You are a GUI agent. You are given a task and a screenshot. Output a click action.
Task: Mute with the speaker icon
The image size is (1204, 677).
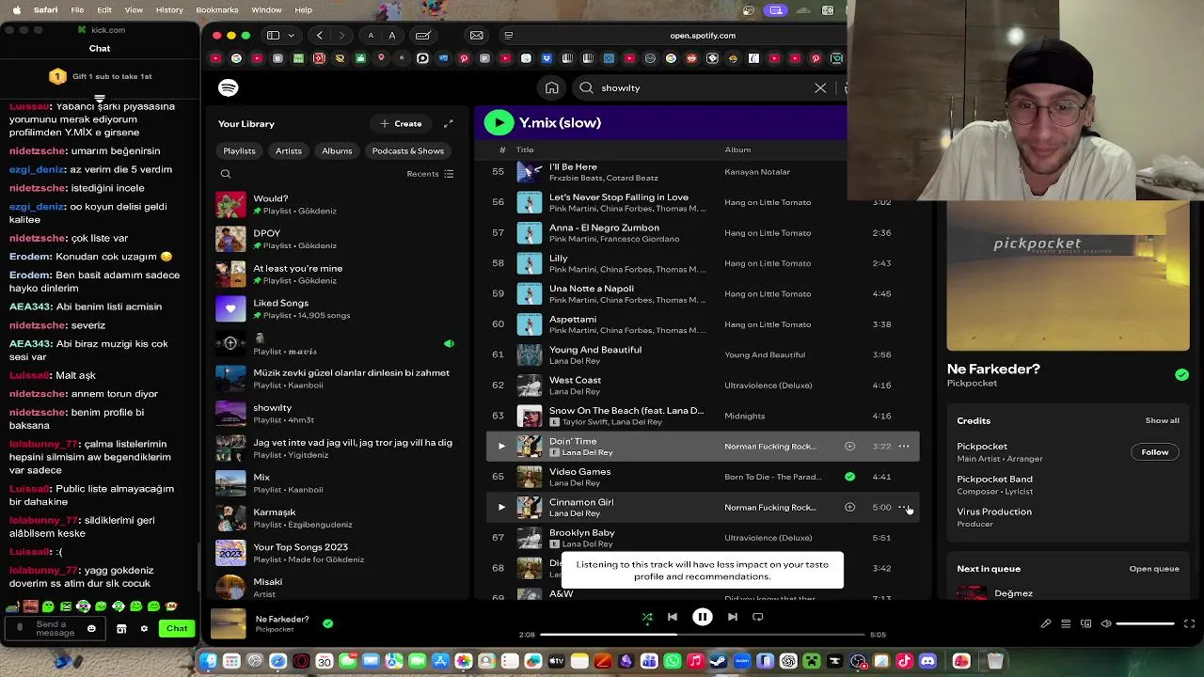(x=1106, y=623)
